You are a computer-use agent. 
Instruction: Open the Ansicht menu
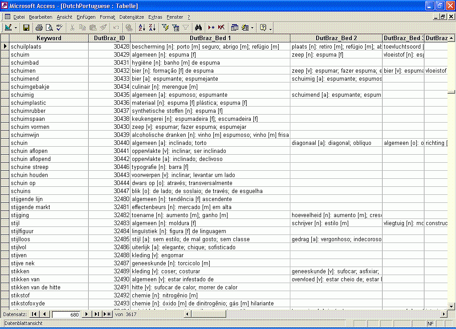coord(64,17)
